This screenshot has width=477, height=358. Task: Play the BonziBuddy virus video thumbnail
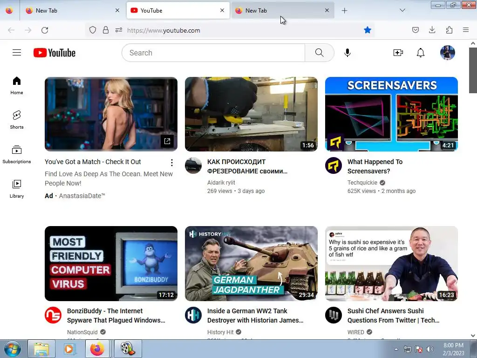coord(111,264)
